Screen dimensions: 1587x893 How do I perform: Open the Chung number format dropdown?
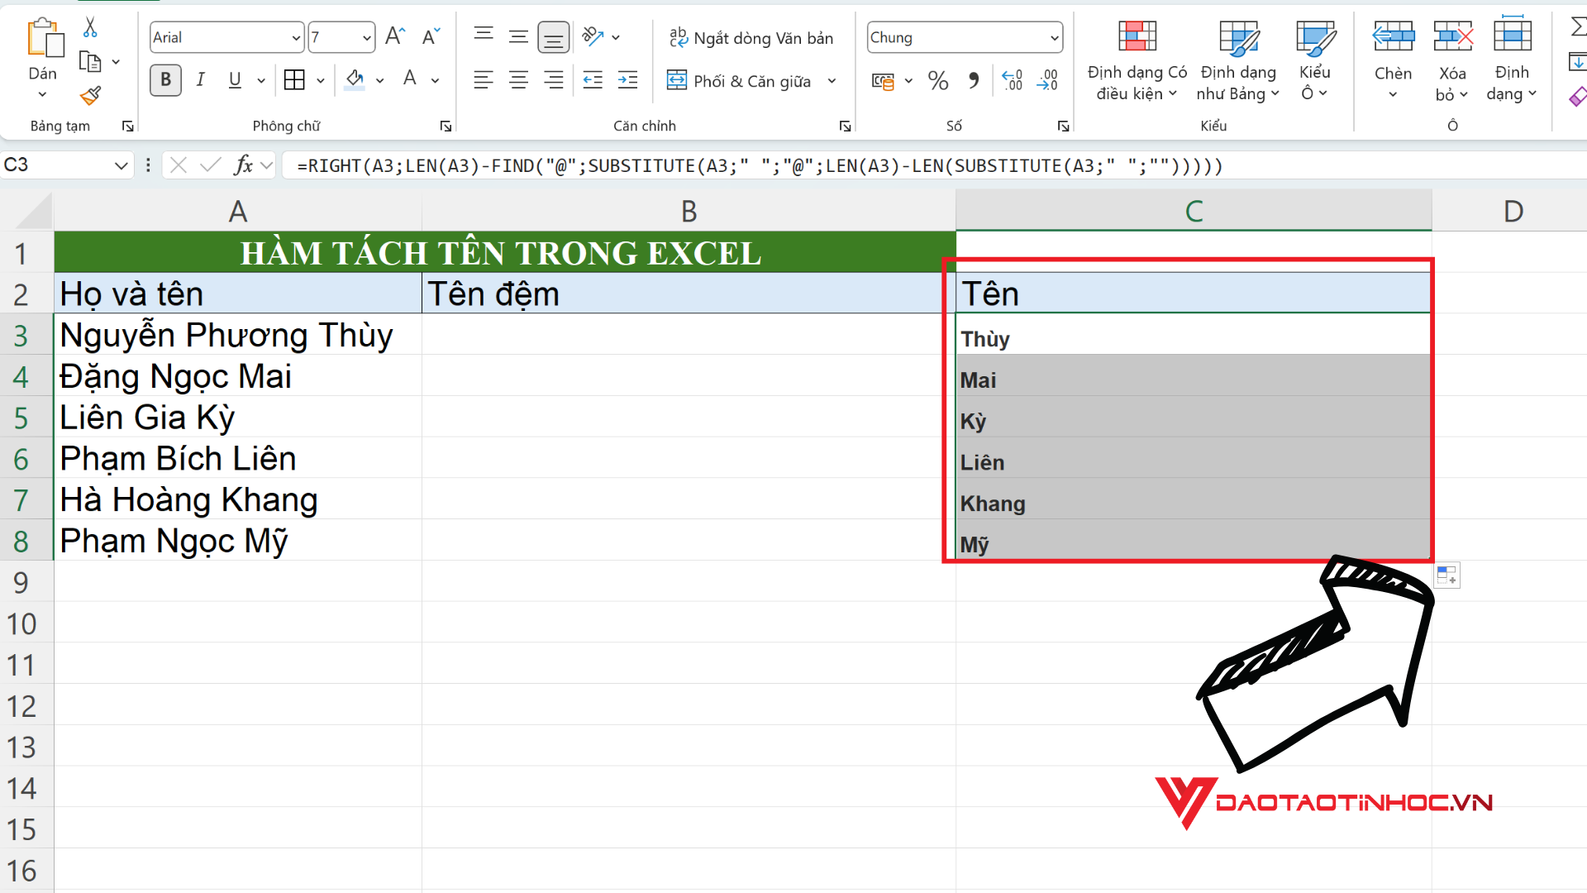click(x=1054, y=38)
